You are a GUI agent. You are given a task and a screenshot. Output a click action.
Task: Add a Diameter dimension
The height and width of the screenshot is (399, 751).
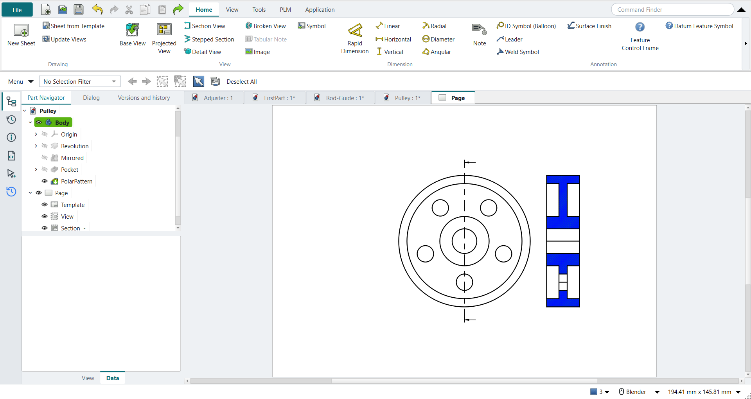point(438,39)
